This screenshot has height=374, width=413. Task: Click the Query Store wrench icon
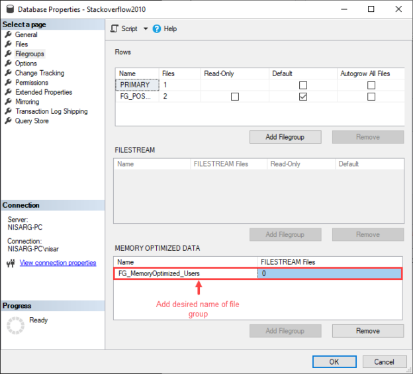click(x=8, y=121)
